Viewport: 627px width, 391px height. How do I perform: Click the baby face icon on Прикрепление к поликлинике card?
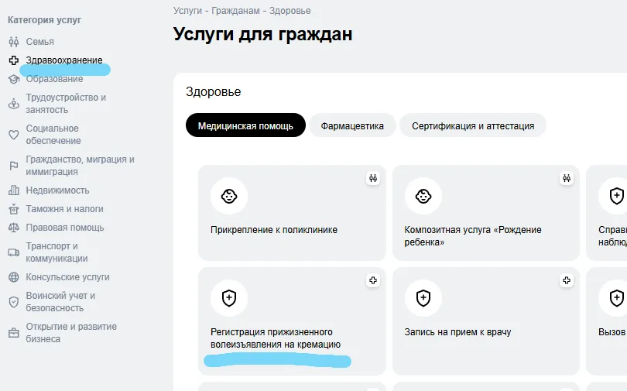click(x=229, y=197)
